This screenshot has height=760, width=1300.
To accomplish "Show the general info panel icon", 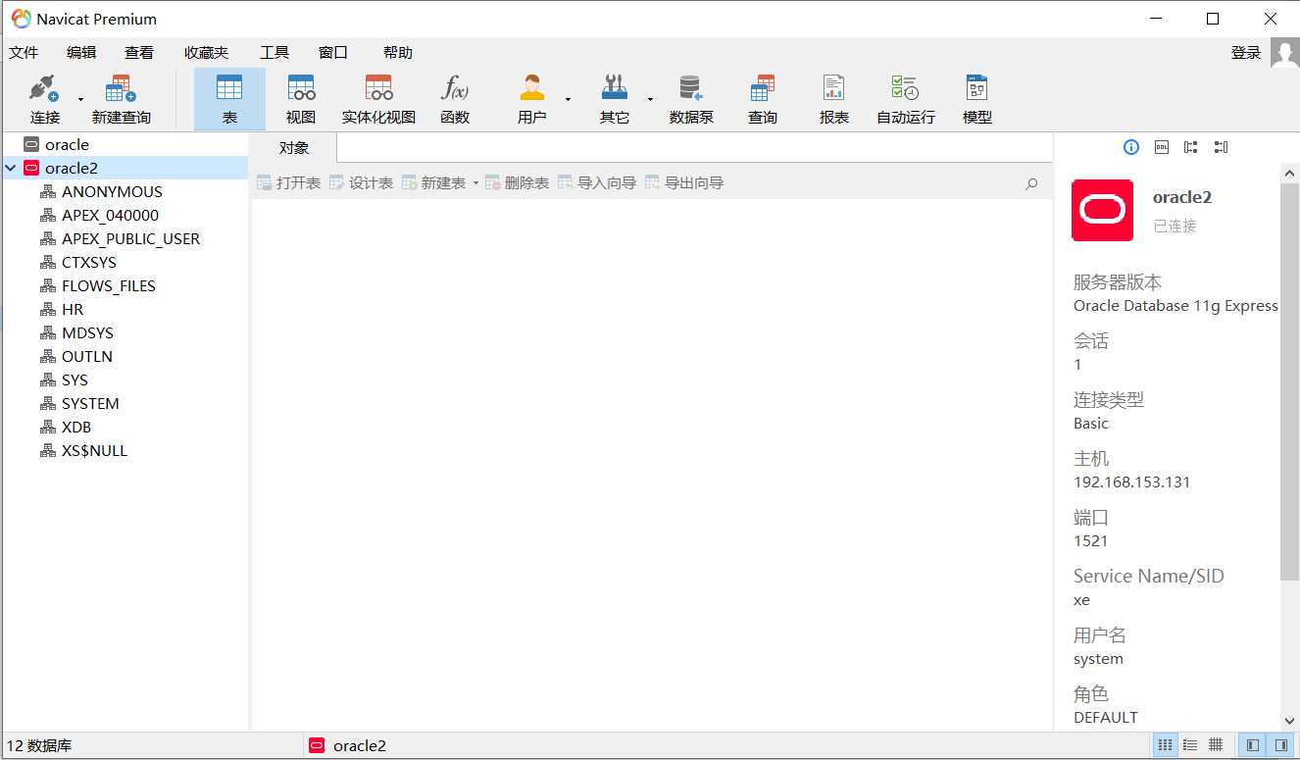I will (x=1131, y=147).
